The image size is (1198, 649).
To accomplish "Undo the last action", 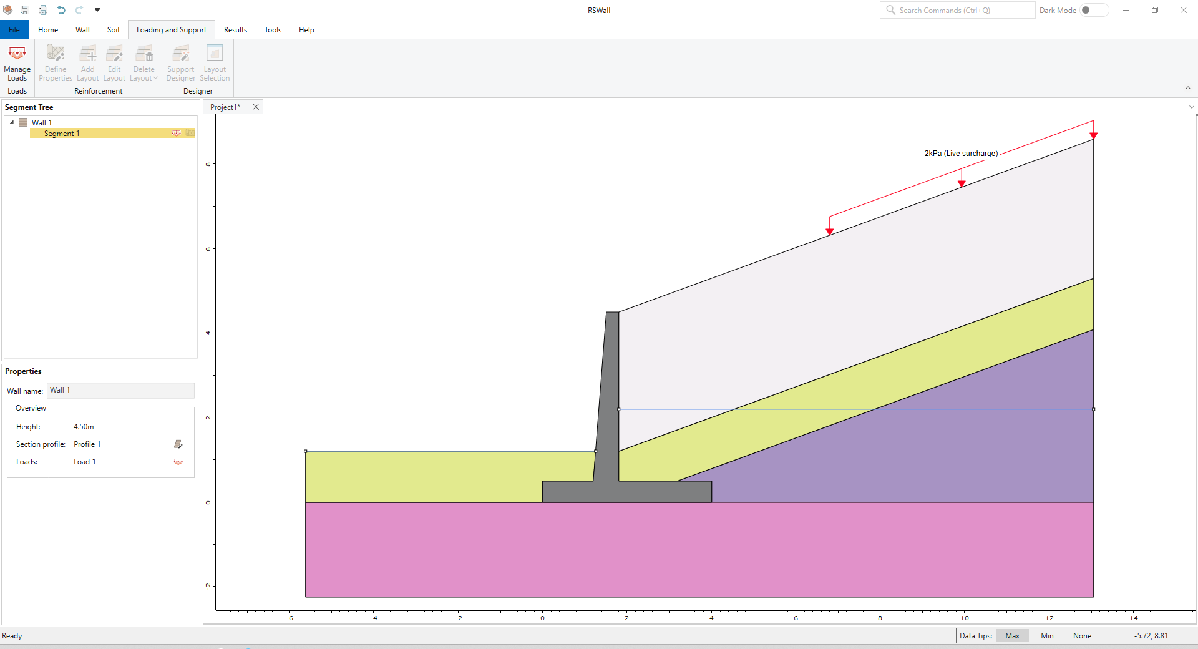I will pyautogui.click(x=61, y=10).
